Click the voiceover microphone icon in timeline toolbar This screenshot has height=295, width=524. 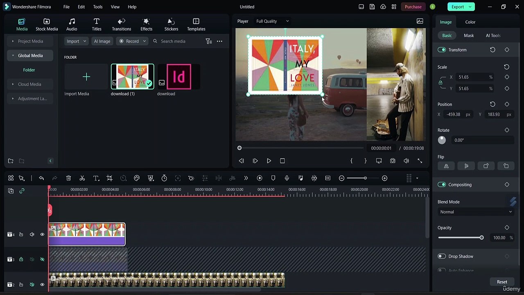coord(287,178)
